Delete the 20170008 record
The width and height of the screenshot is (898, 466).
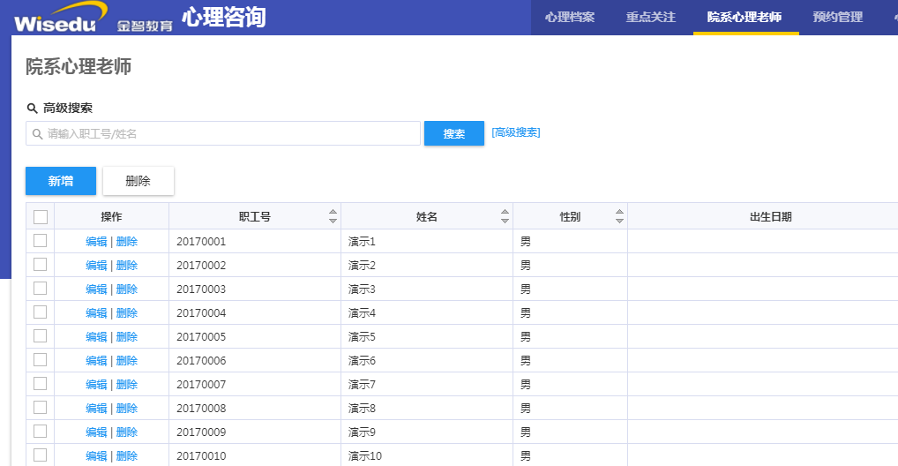pyautogui.click(x=127, y=408)
